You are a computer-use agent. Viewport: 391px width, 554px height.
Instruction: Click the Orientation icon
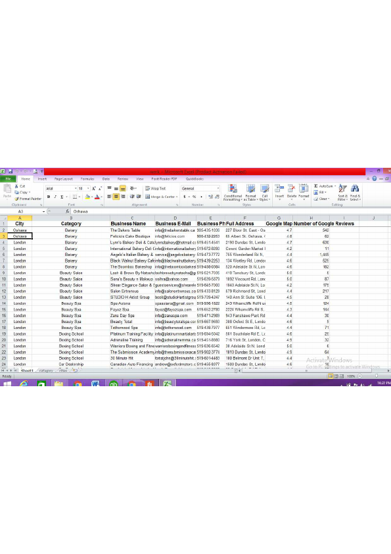133,188
